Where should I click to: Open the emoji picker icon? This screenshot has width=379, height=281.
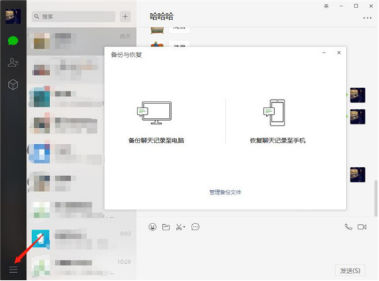153,227
